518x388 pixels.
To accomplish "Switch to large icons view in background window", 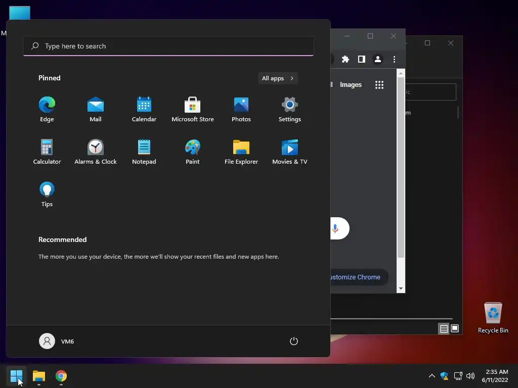I will (455, 328).
